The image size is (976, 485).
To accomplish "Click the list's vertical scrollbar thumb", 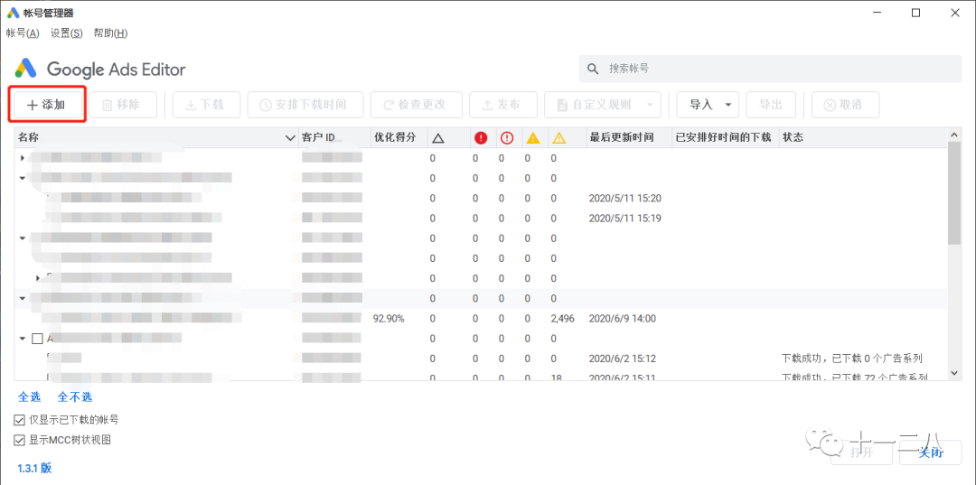I will tap(953, 192).
